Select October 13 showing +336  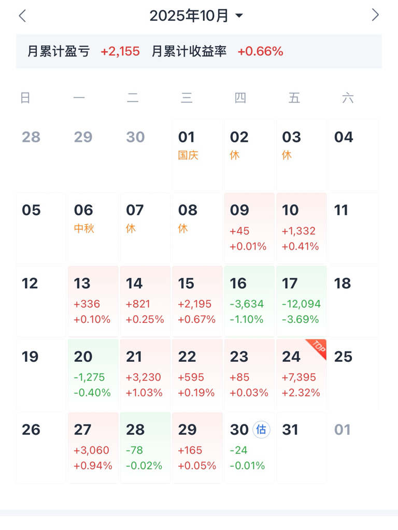coord(93,302)
